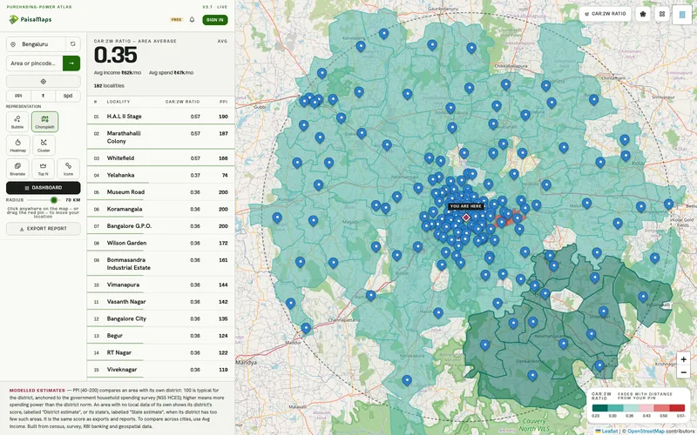Select the ₹ income metric toggle
Screen dimensions: 697x435
(x=43, y=96)
